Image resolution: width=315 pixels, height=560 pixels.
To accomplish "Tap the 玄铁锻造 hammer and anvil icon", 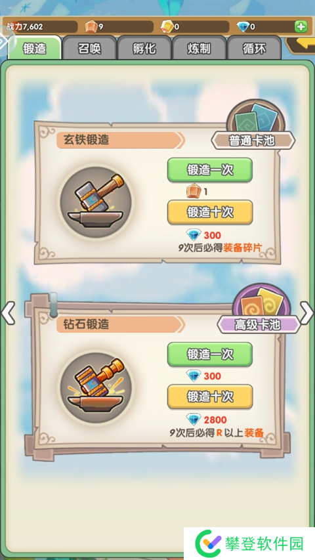I will tap(95, 202).
